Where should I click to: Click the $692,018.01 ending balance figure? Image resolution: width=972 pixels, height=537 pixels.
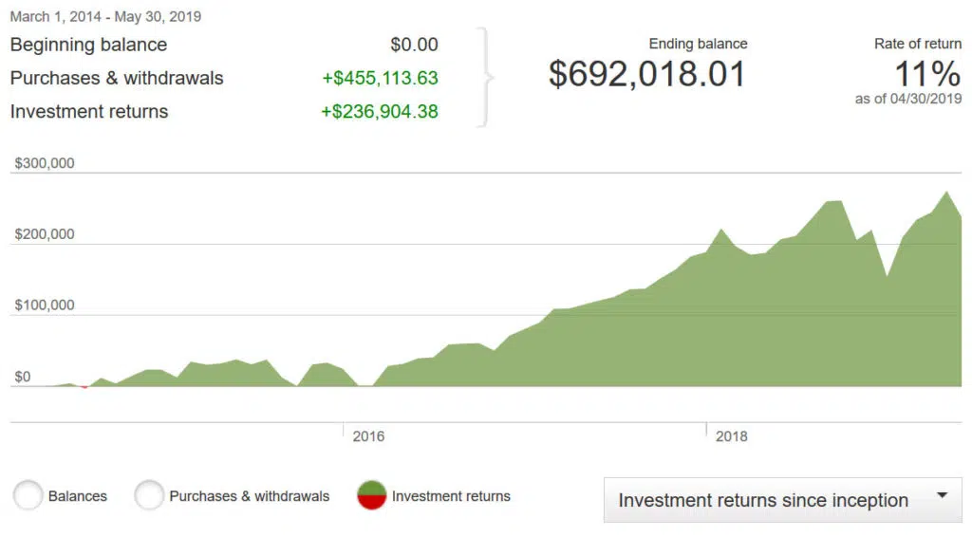(647, 75)
